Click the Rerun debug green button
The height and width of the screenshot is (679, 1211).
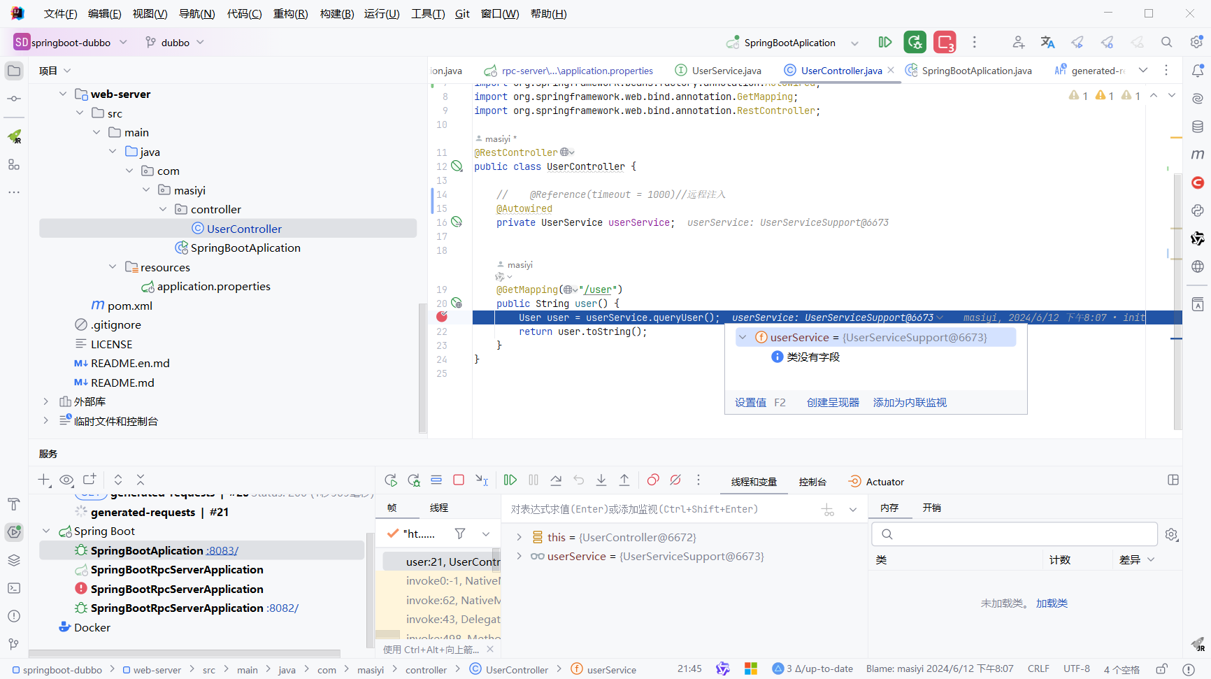tap(915, 43)
